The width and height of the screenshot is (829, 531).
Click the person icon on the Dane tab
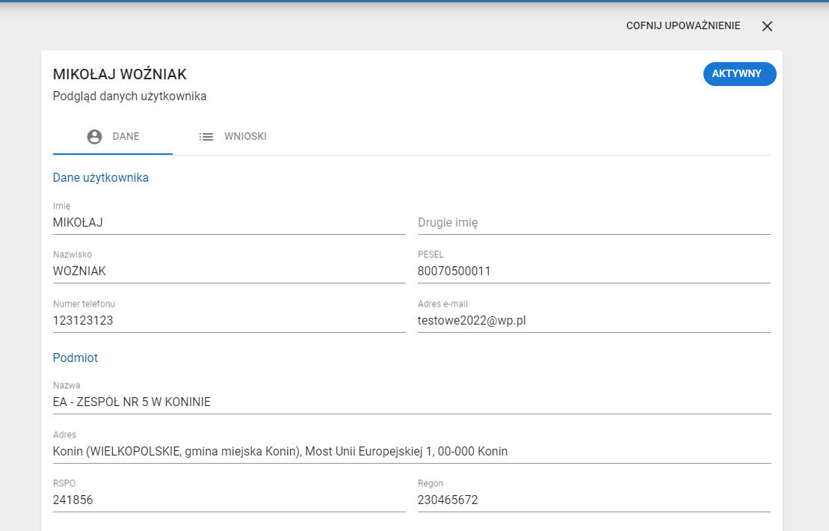94,137
